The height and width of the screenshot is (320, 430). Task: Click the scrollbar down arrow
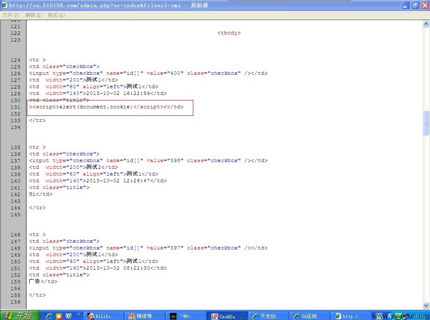point(426,305)
